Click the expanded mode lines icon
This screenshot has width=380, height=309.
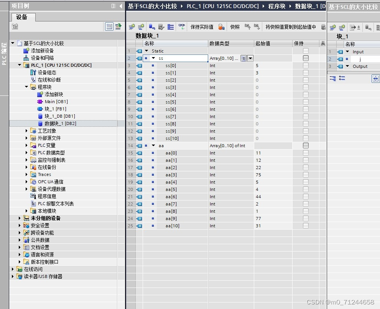point(171,27)
